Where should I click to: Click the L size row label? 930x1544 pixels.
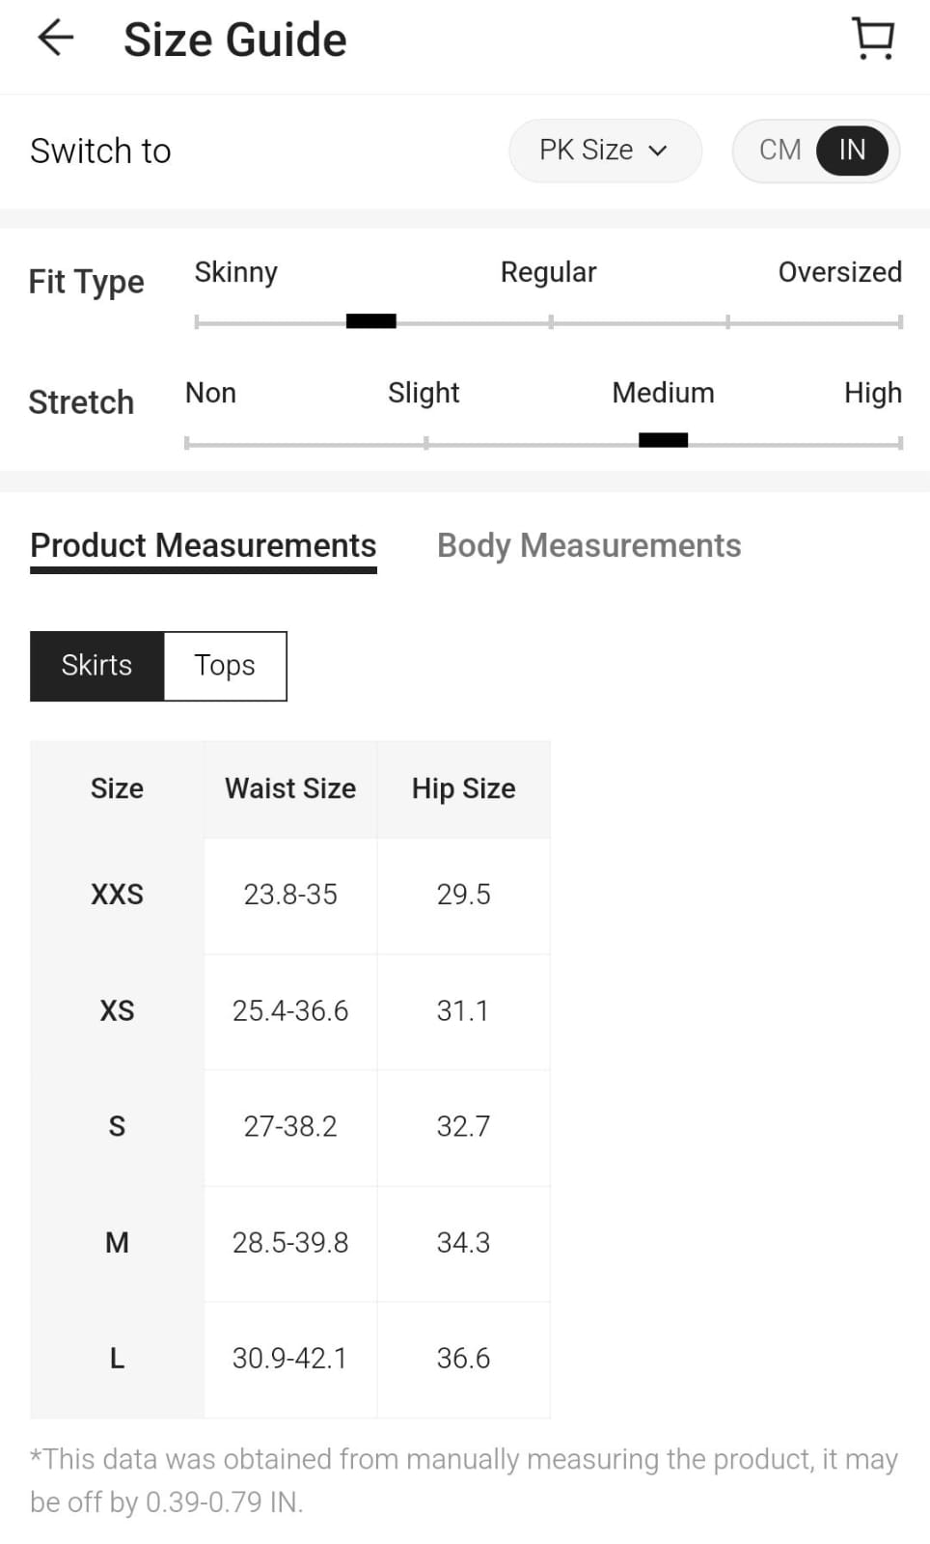click(x=117, y=1358)
